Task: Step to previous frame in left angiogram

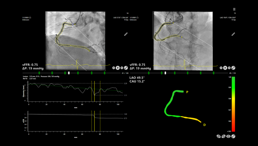Action: [x=113, y=68]
